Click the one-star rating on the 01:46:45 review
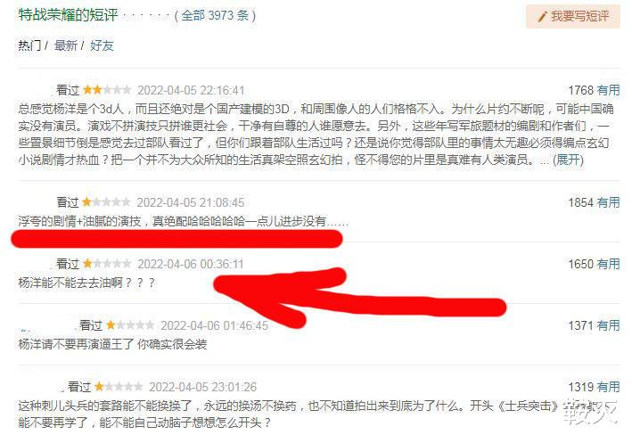 pyautogui.click(x=130, y=324)
